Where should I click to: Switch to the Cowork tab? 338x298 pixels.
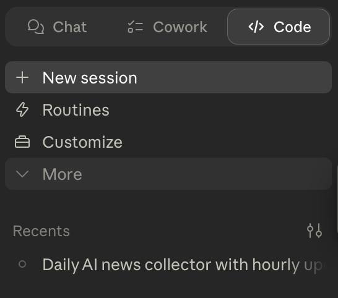pos(167,27)
